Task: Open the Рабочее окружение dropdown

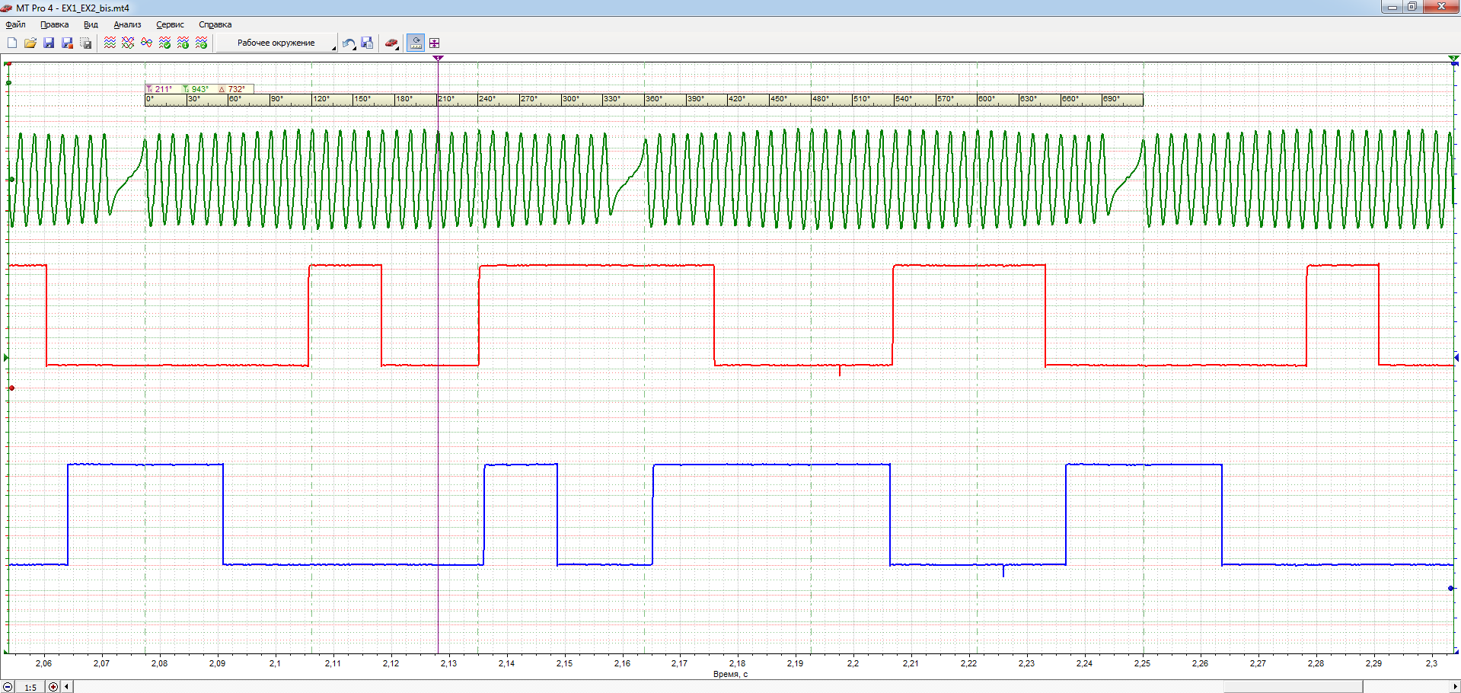Action: (276, 43)
